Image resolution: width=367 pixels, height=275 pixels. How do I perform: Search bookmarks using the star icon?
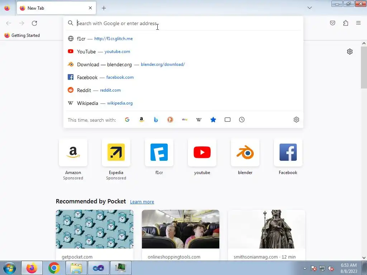pos(213,120)
